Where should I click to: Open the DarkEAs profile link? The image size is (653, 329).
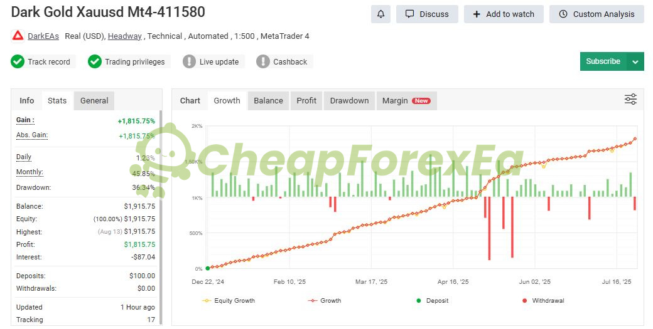43,36
